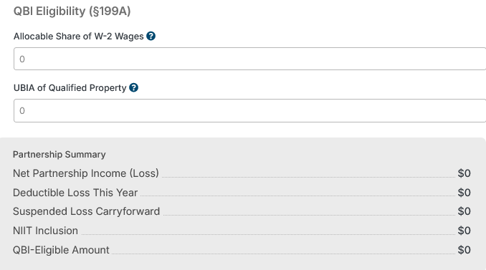
Task: Click the Suspended Loss Carryforward $0 amount
Action: pos(464,211)
